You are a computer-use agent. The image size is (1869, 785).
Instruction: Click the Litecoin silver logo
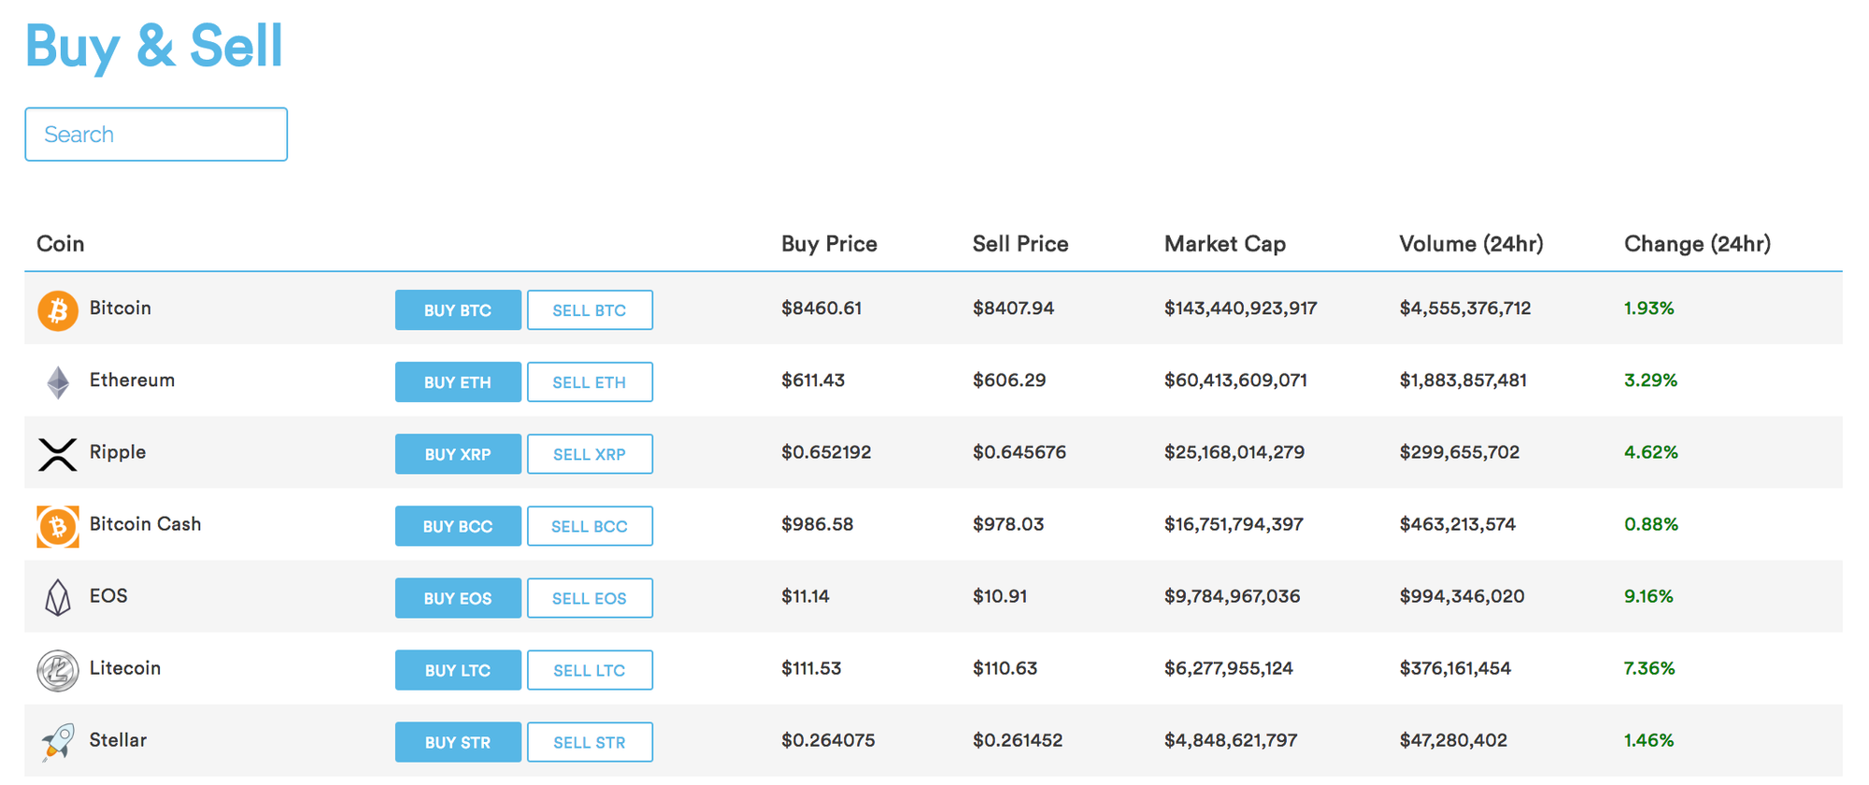[x=58, y=670]
